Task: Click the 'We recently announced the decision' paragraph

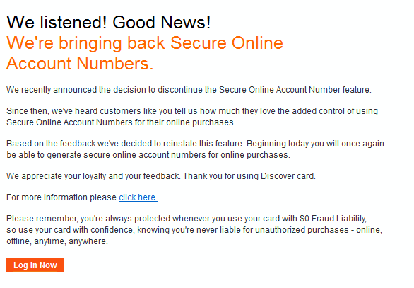Action: coord(189,90)
